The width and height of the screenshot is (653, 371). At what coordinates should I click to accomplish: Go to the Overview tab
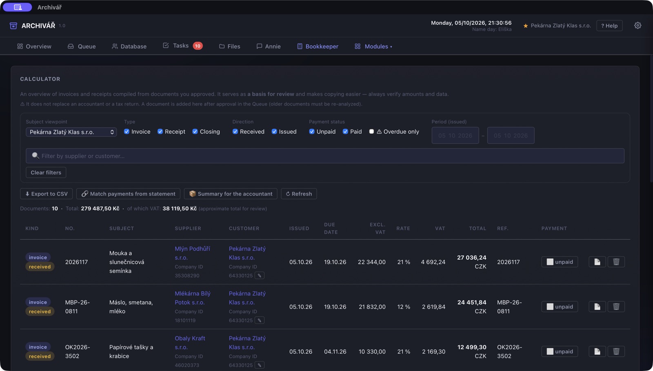(34, 46)
